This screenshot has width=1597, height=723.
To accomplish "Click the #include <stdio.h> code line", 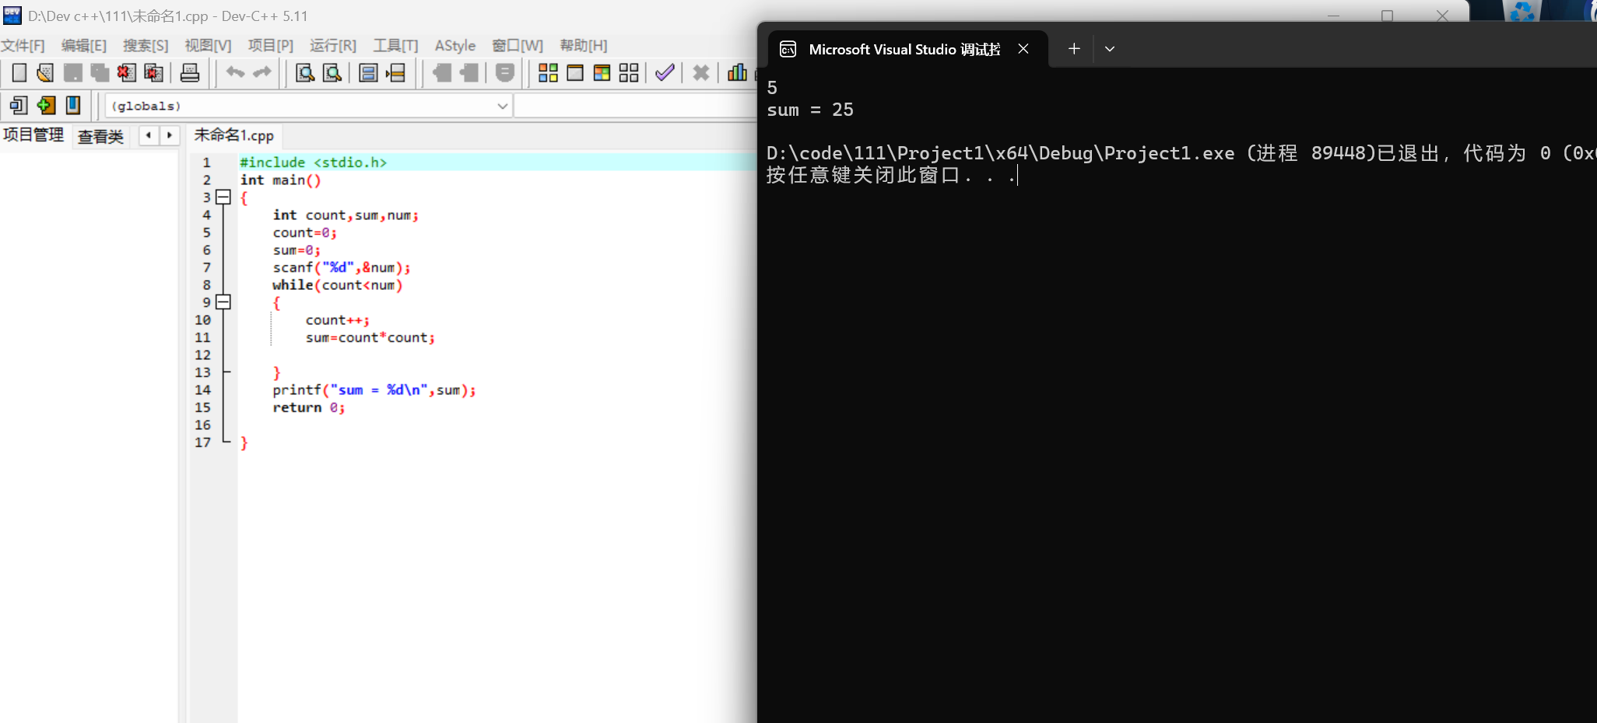I will pyautogui.click(x=313, y=162).
